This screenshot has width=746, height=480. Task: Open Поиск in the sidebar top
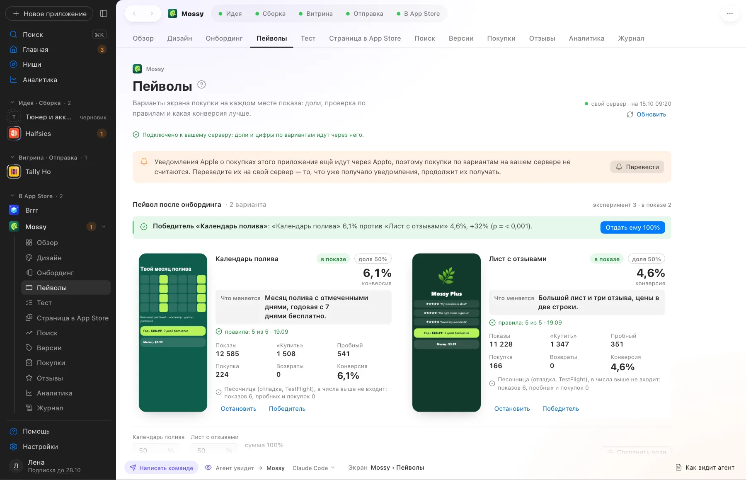(58, 34)
